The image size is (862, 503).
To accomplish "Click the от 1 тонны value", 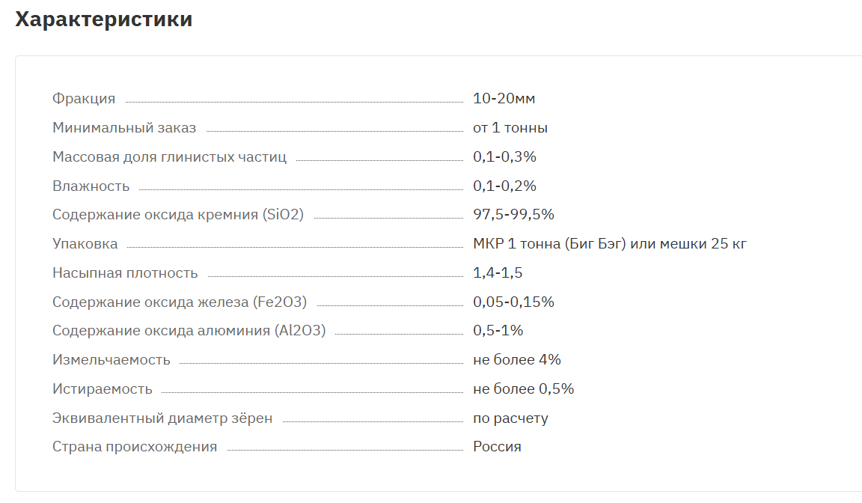I will pos(510,127).
